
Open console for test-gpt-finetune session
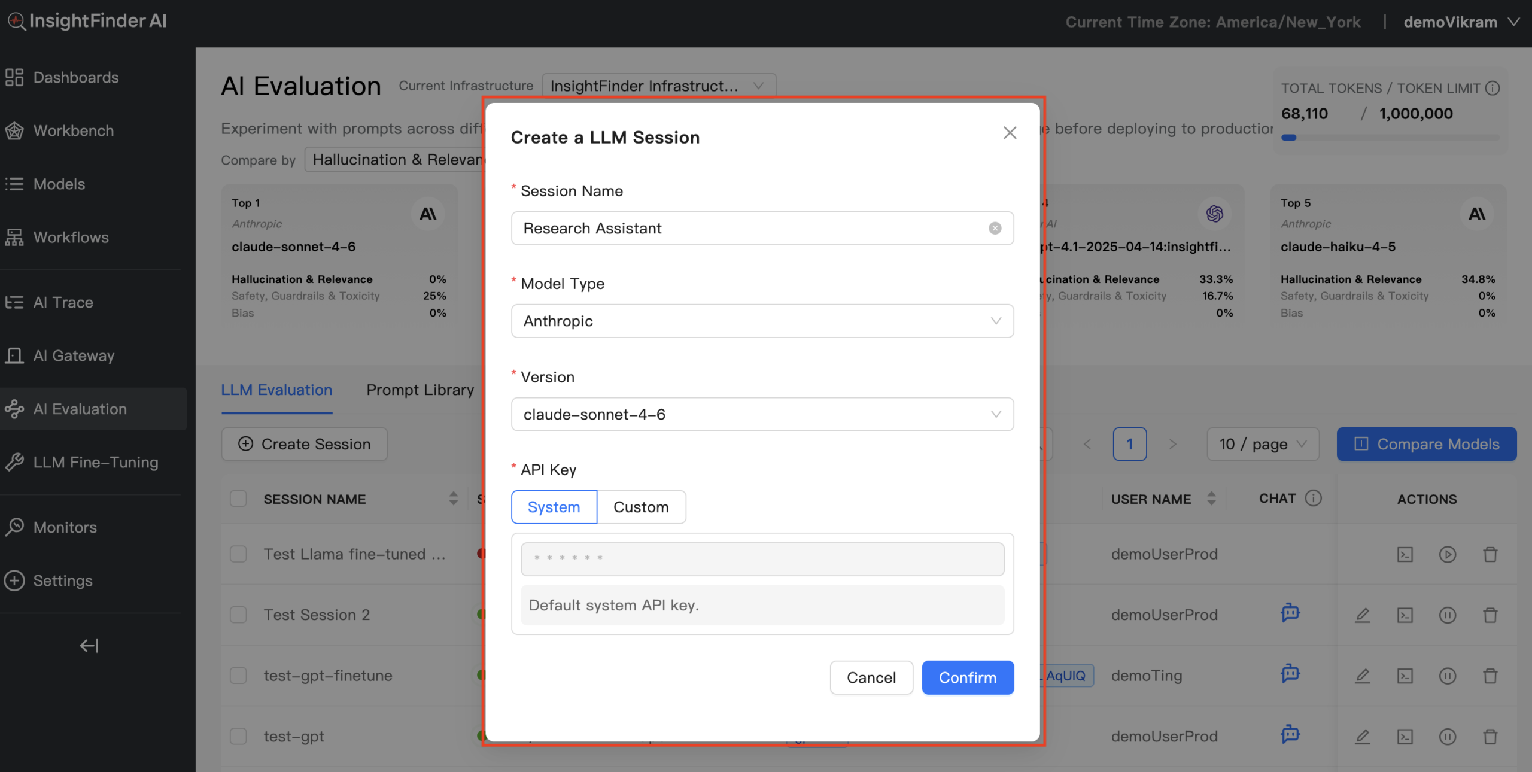tap(1405, 676)
